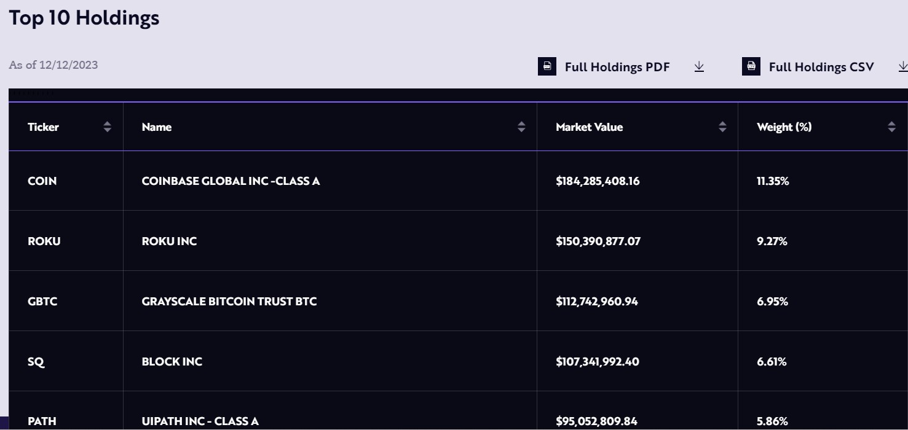Click the GBTC ticker cell
The height and width of the screenshot is (430, 908).
coord(42,302)
